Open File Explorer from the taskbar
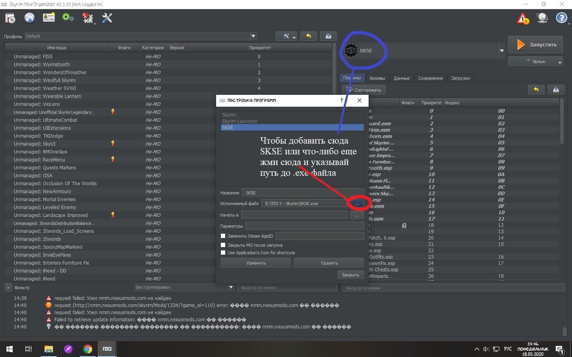 [x=48, y=348]
